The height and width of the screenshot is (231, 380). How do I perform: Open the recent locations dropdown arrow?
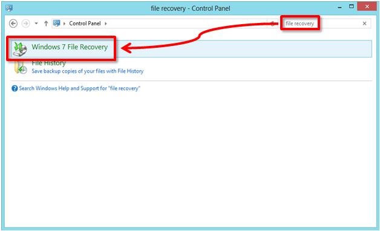(x=36, y=24)
